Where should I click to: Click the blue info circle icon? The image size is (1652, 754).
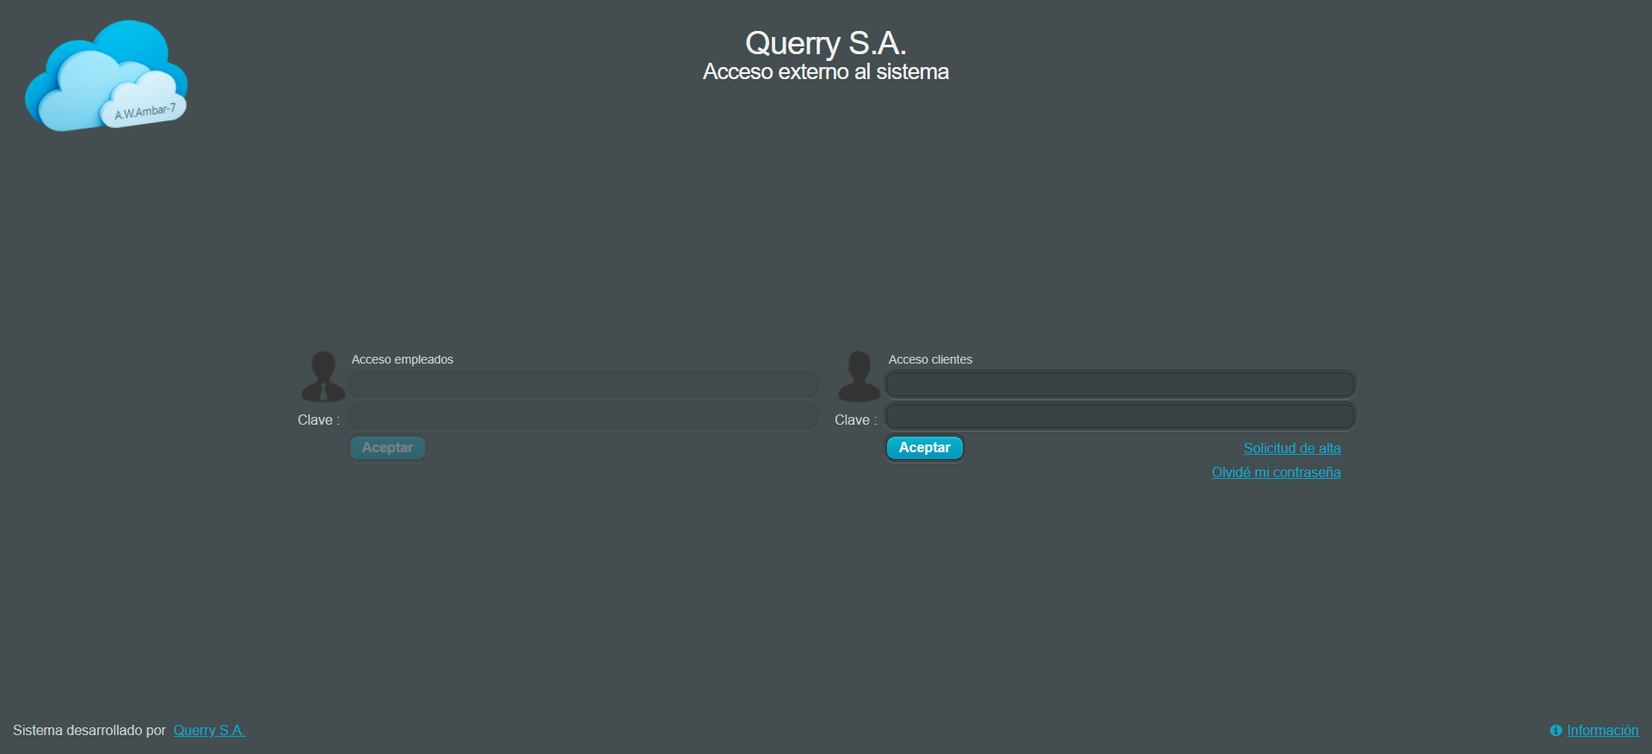click(x=1556, y=730)
